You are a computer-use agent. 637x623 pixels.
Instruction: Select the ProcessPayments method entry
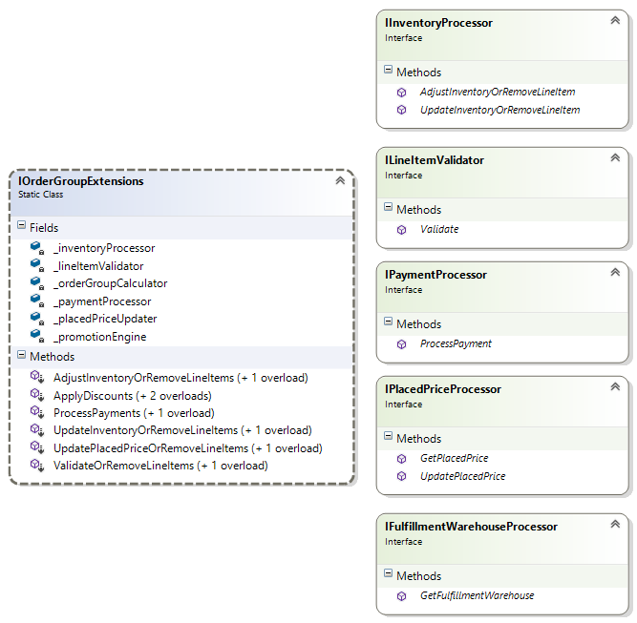(x=134, y=413)
